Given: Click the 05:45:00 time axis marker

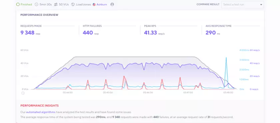Looking at the screenshot, I should coord(108,92).
